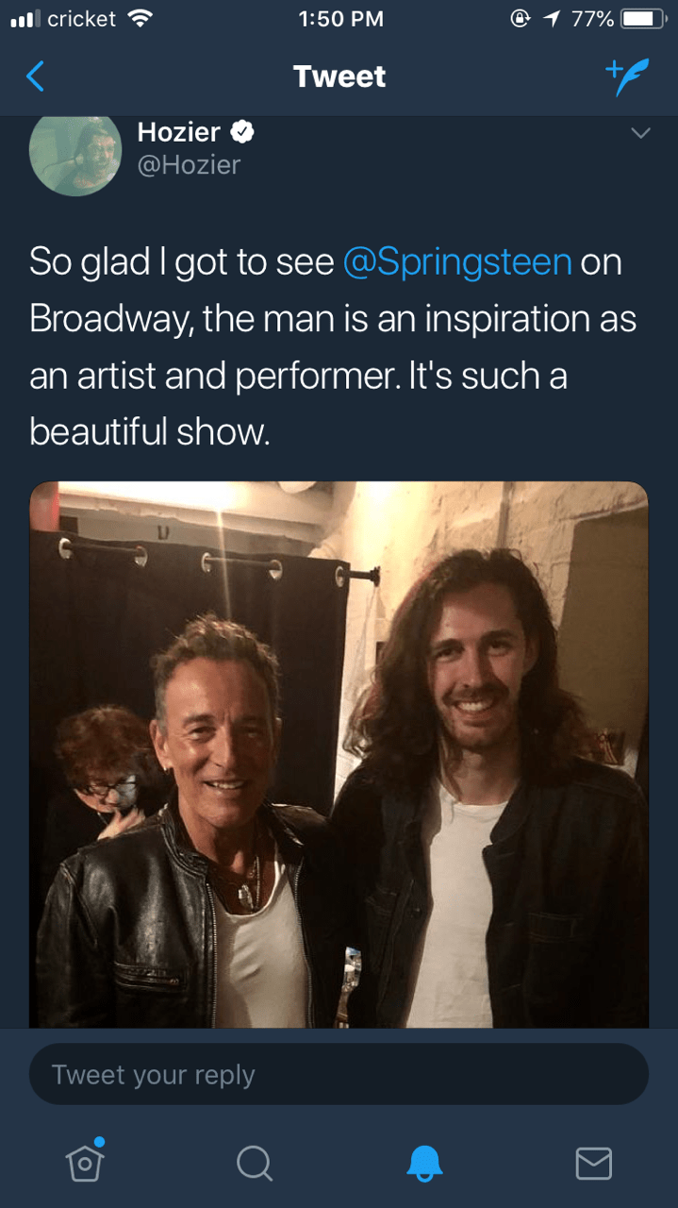Open the Messages envelope tab
678x1208 pixels.
click(593, 1163)
